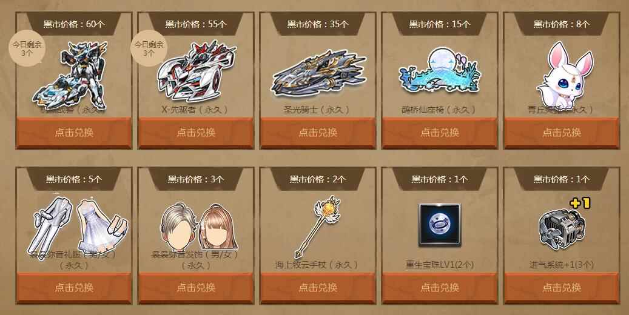This screenshot has width=629, height=315.
Task: Select the 鹊桥仙座椅 blue seat image
Action: pyautogui.click(x=439, y=70)
